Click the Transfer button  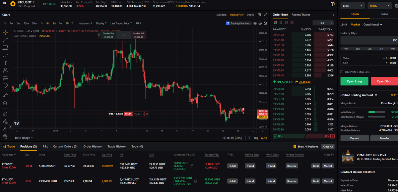coord(384,138)
